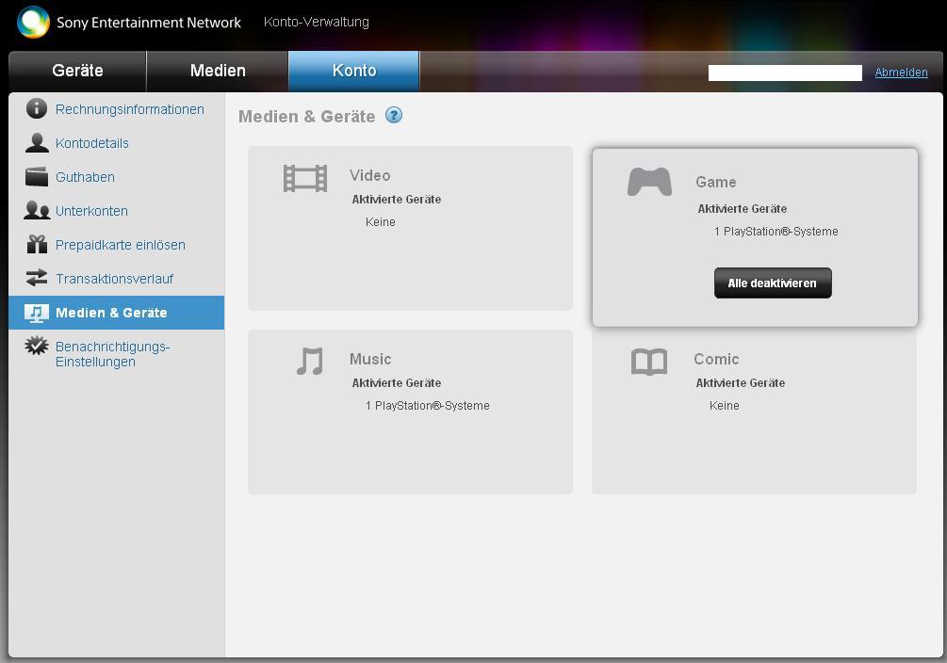Select the Game card heading
The image size is (947, 663).
[x=716, y=182]
